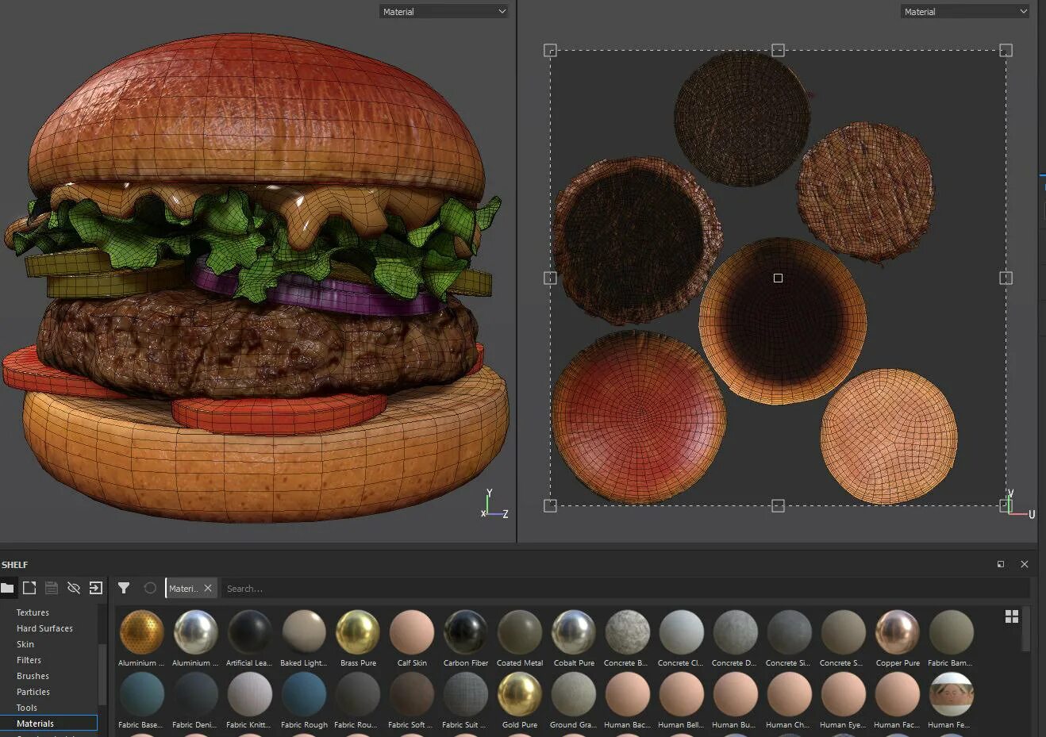Select the Gold Pure material
The height and width of the screenshot is (737, 1046).
coord(520,694)
